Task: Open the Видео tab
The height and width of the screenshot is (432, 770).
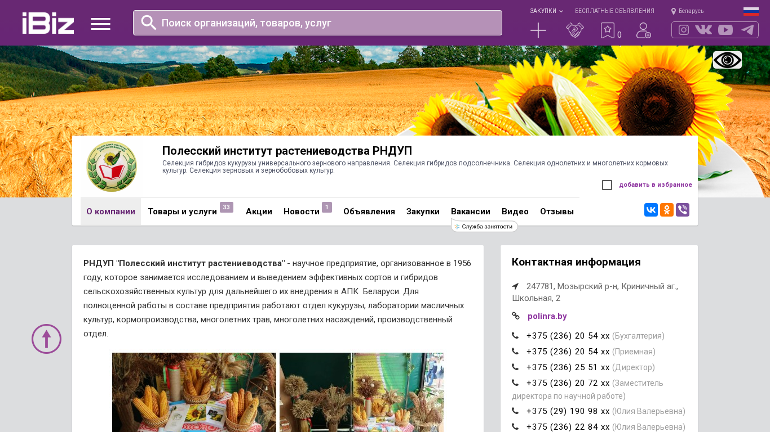Action: click(x=515, y=211)
